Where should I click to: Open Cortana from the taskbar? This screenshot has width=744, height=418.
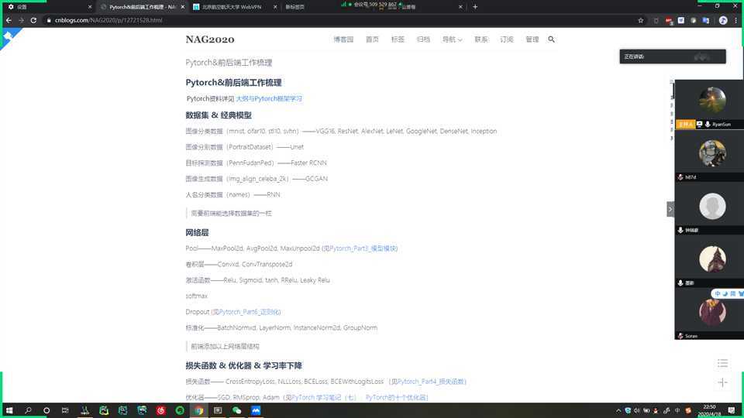pyautogui.click(x=46, y=410)
